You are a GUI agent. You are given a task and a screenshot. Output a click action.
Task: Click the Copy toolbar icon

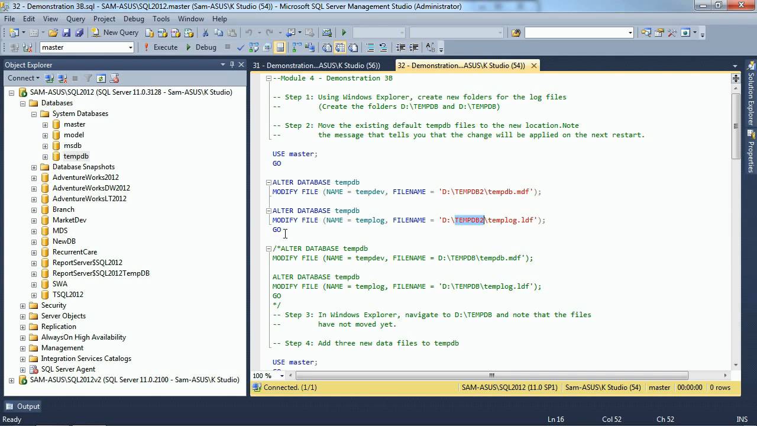(x=219, y=33)
